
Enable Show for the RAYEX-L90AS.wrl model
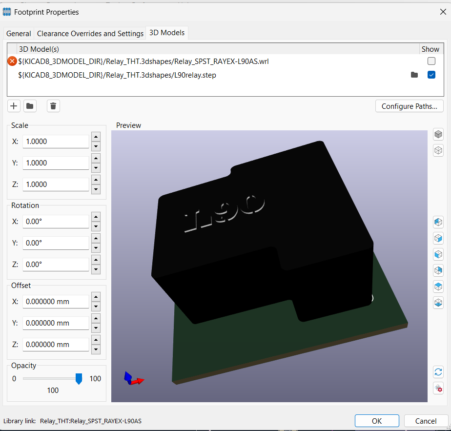pyautogui.click(x=431, y=62)
